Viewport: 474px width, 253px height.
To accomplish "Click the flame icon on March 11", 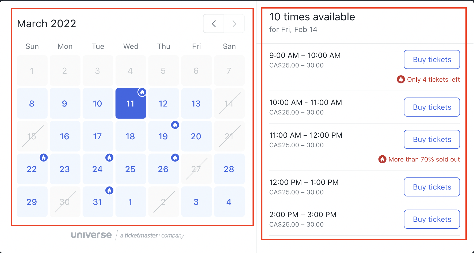I will click(142, 92).
